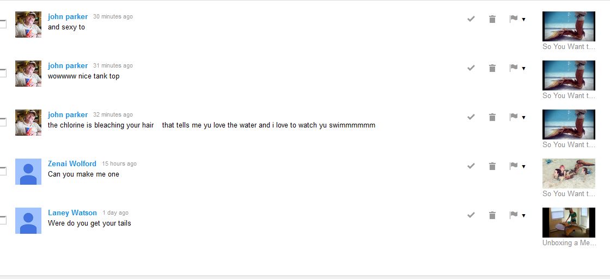Expand flag dropdown arrow on 'and sexy to' comment

click(x=523, y=20)
